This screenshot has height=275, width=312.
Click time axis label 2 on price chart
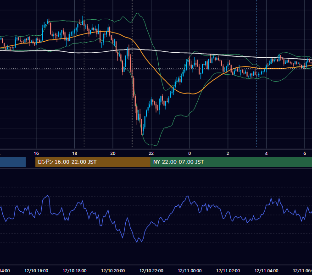coord(228,154)
